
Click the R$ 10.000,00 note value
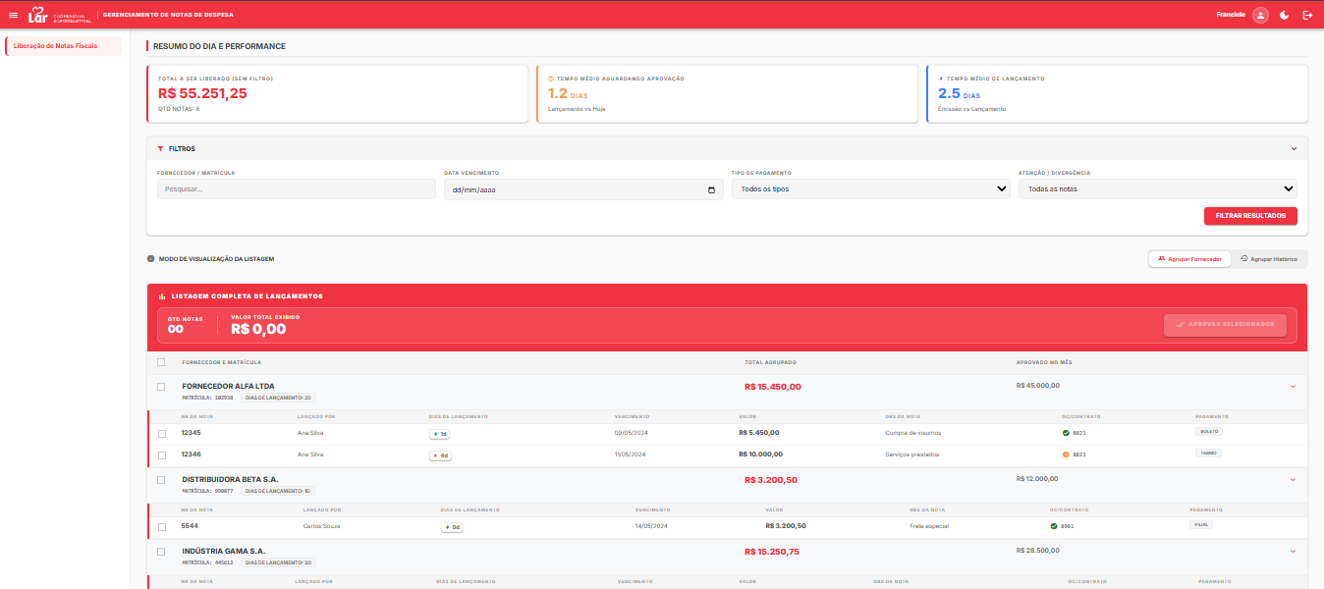761,455
